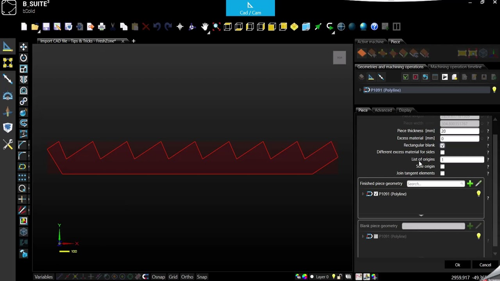Select the blue isometric cube view icon
This screenshot has width=500, height=281.
pyautogui.click(x=306, y=27)
